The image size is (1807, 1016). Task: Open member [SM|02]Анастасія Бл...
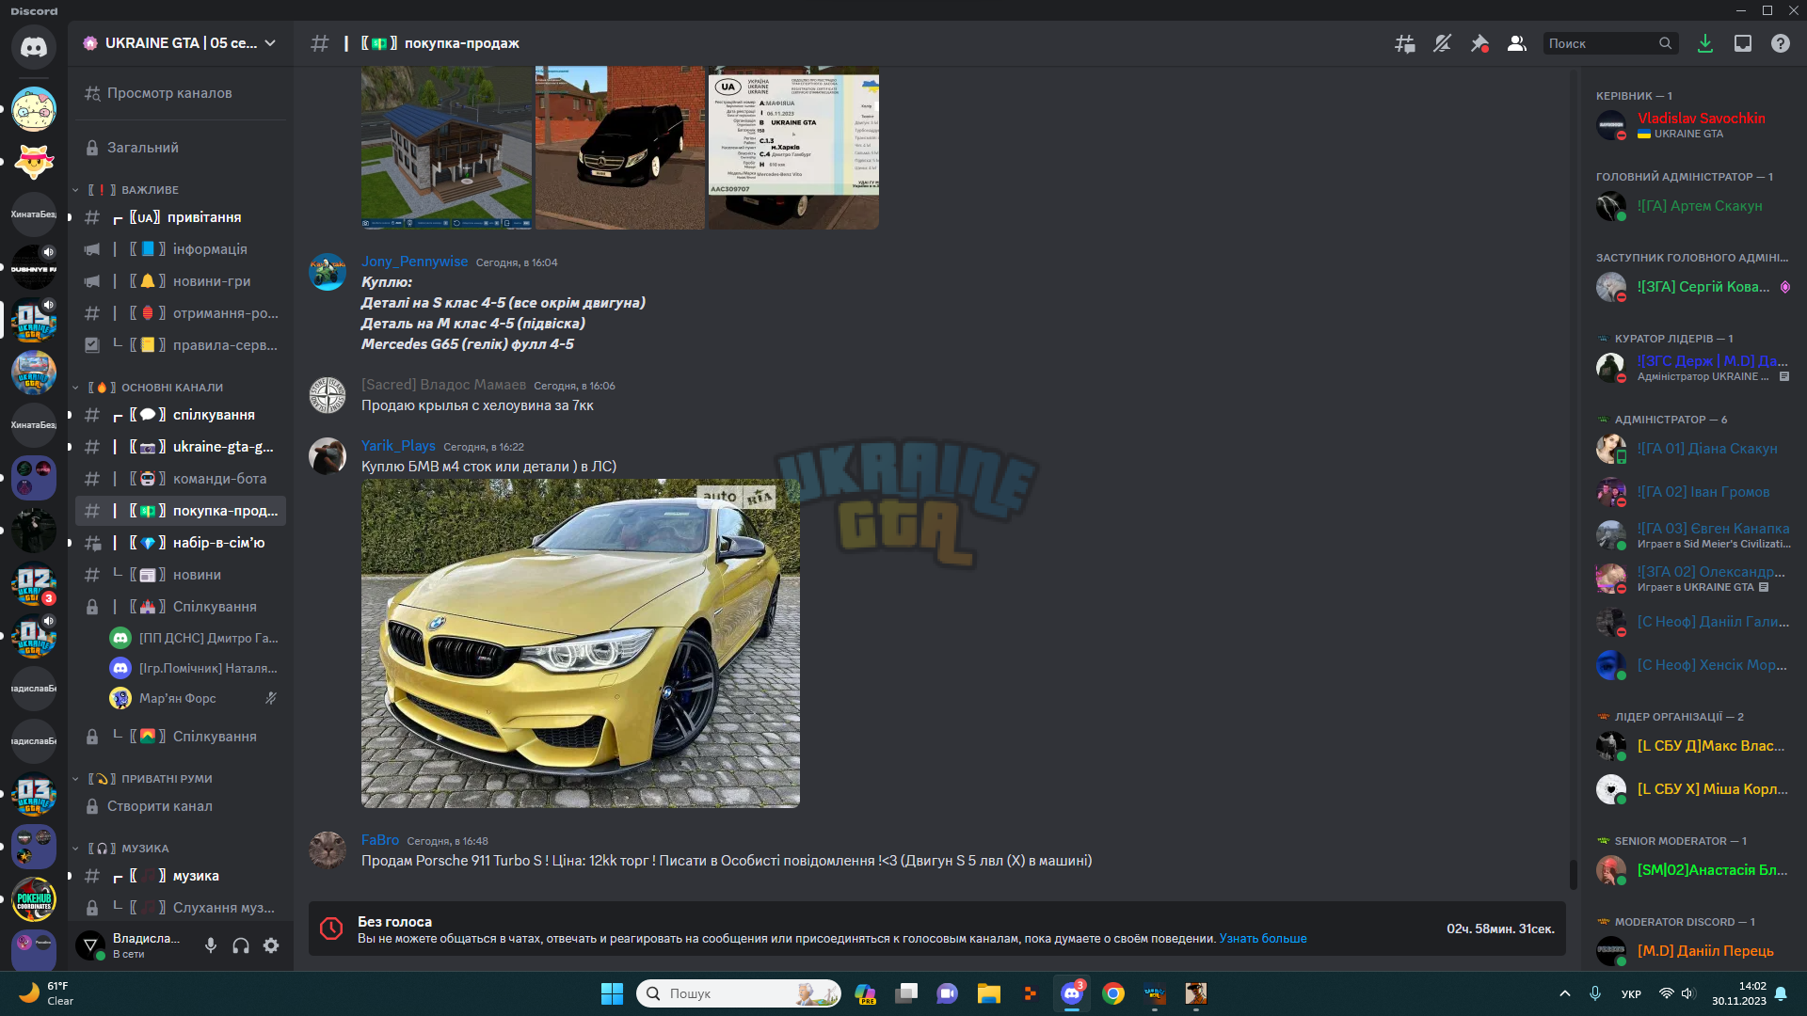point(1694,870)
